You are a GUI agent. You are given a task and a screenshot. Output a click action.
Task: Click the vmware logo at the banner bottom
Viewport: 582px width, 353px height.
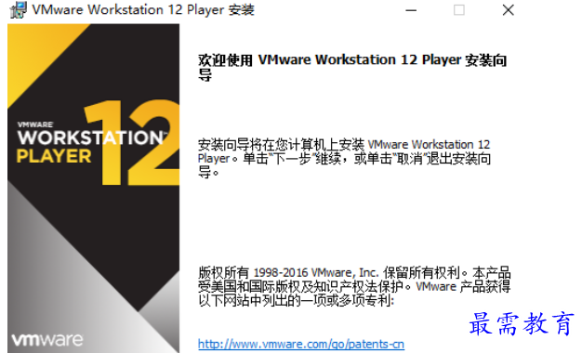[47, 340]
